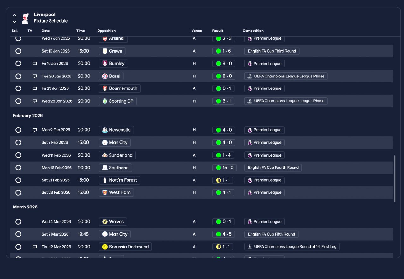Viewport: 404px width, 279px height.
Task: Click the March 2026 month heading
Action: [25, 207]
